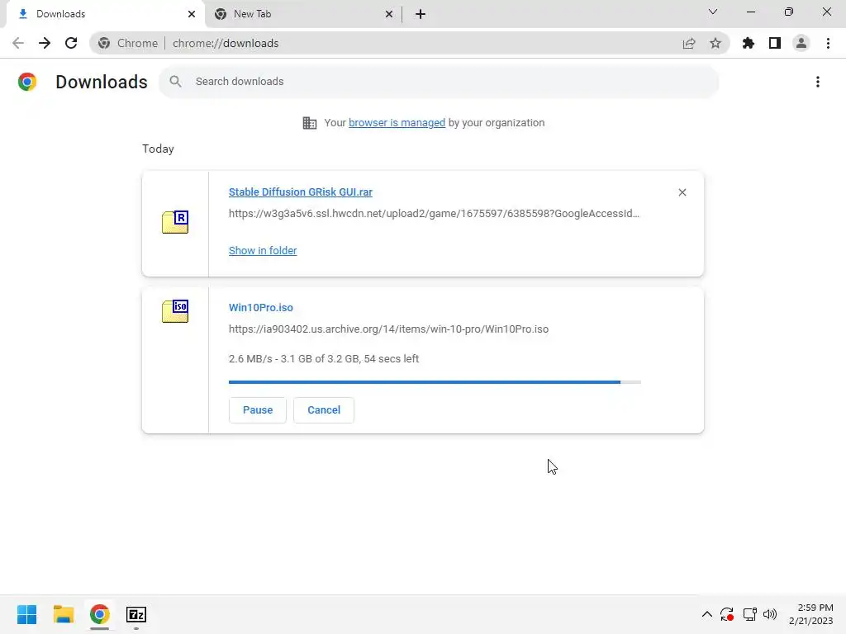
Task: Click the Chrome taskbar icon
Action: (x=99, y=614)
